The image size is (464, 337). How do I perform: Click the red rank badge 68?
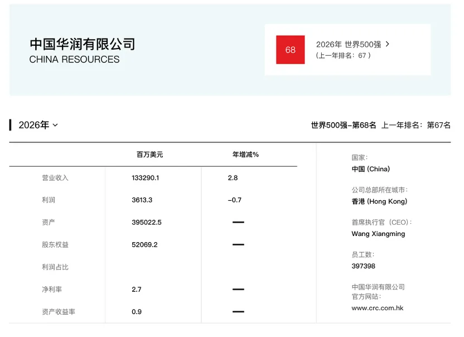pos(291,50)
